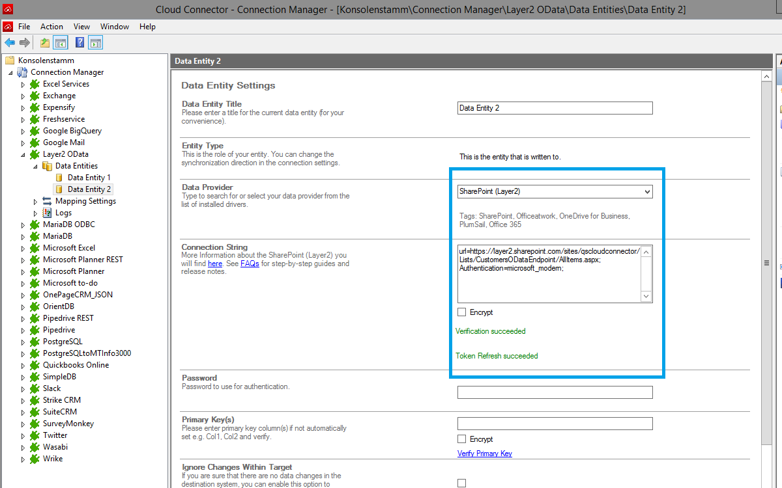This screenshot has height=488, width=782.
Task: Click the Data Entity 1 database icon
Action: coord(59,178)
